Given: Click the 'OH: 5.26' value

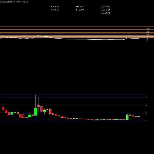Looking at the screenshot, I should 105,10.
